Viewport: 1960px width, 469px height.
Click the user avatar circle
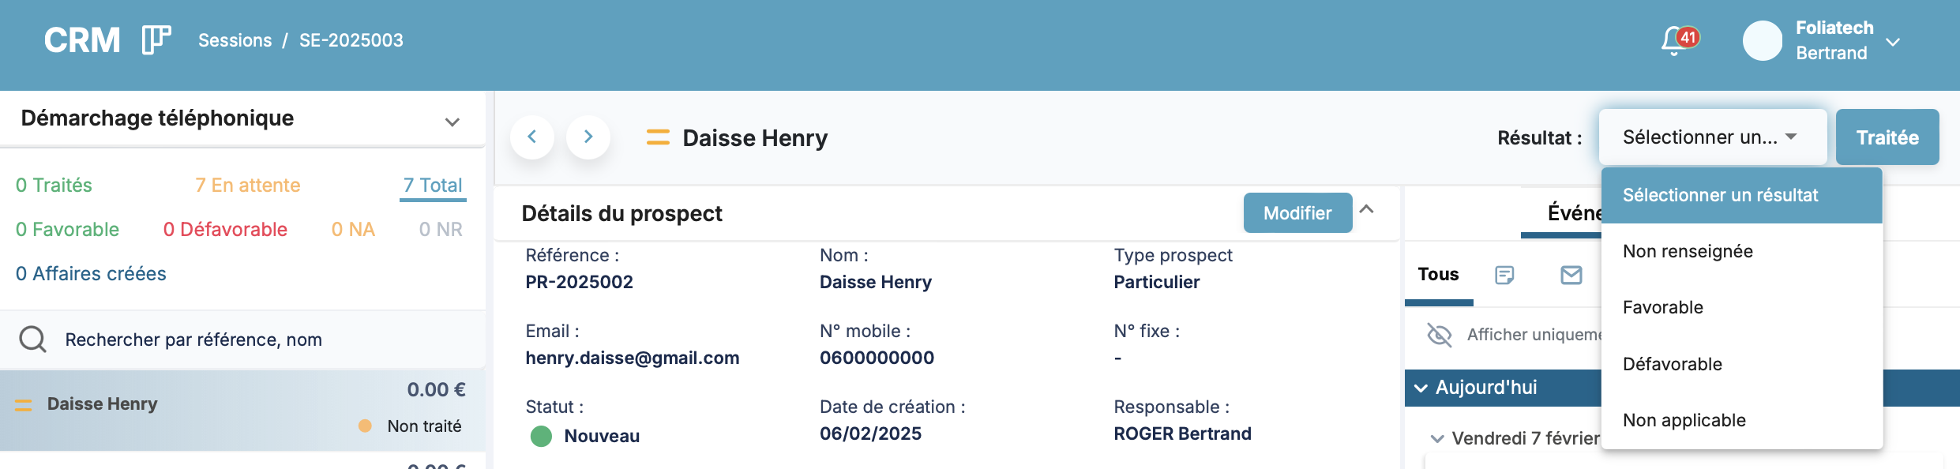[1762, 40]
